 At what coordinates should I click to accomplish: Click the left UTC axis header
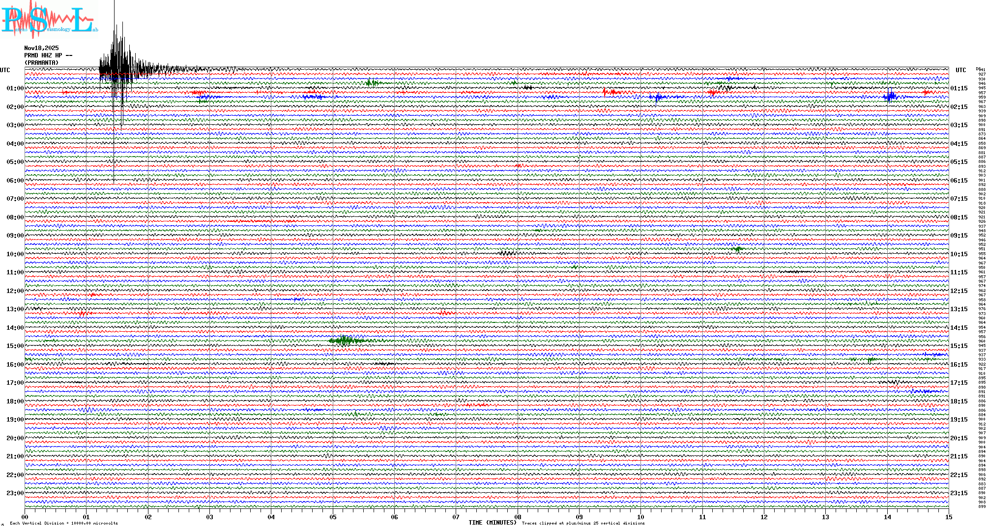click(5, 70)
